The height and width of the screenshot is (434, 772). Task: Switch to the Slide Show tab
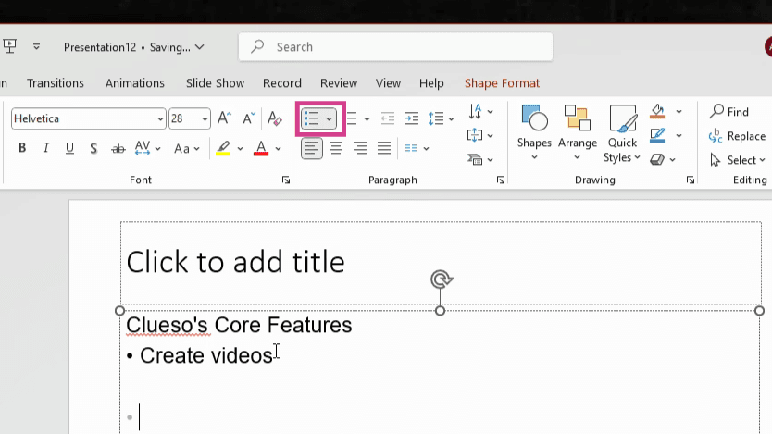pyautogui.click(x=215, y=83)
